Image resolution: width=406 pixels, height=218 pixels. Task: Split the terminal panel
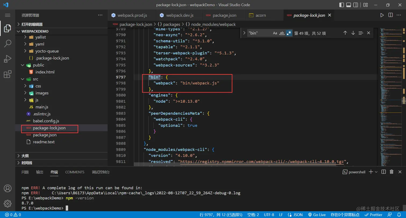tap(383, 172)
